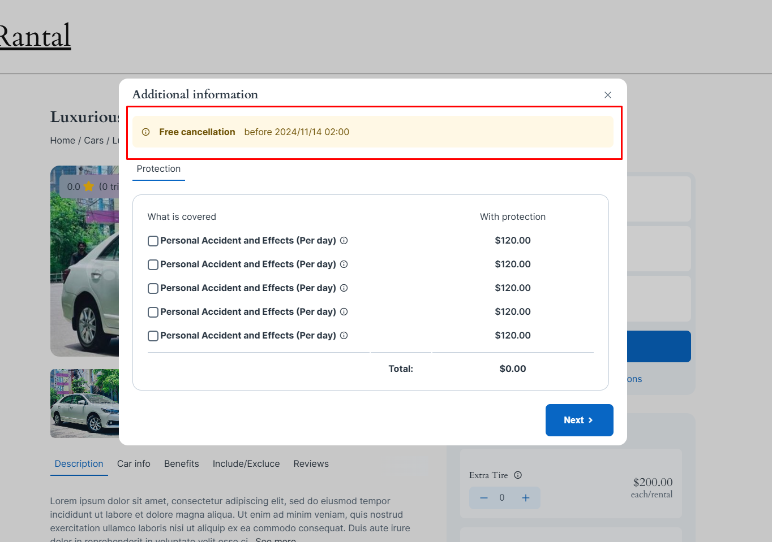Switch to the Car info tab

[x=134, y=464]
